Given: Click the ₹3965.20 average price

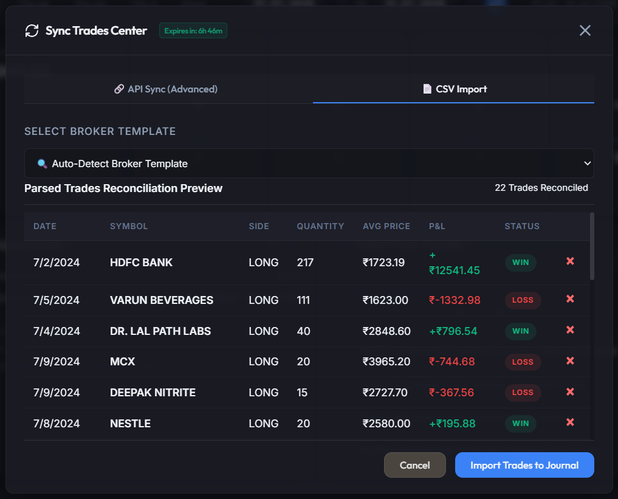Looking at the screenshot, I should 386,362.
